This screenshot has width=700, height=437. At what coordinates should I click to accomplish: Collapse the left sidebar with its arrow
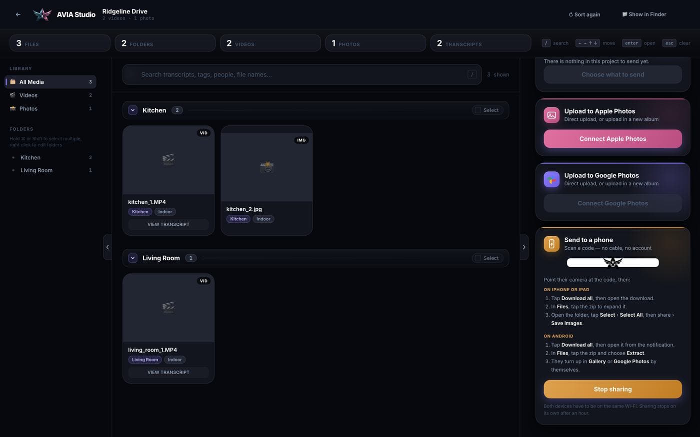coord(107,247)
